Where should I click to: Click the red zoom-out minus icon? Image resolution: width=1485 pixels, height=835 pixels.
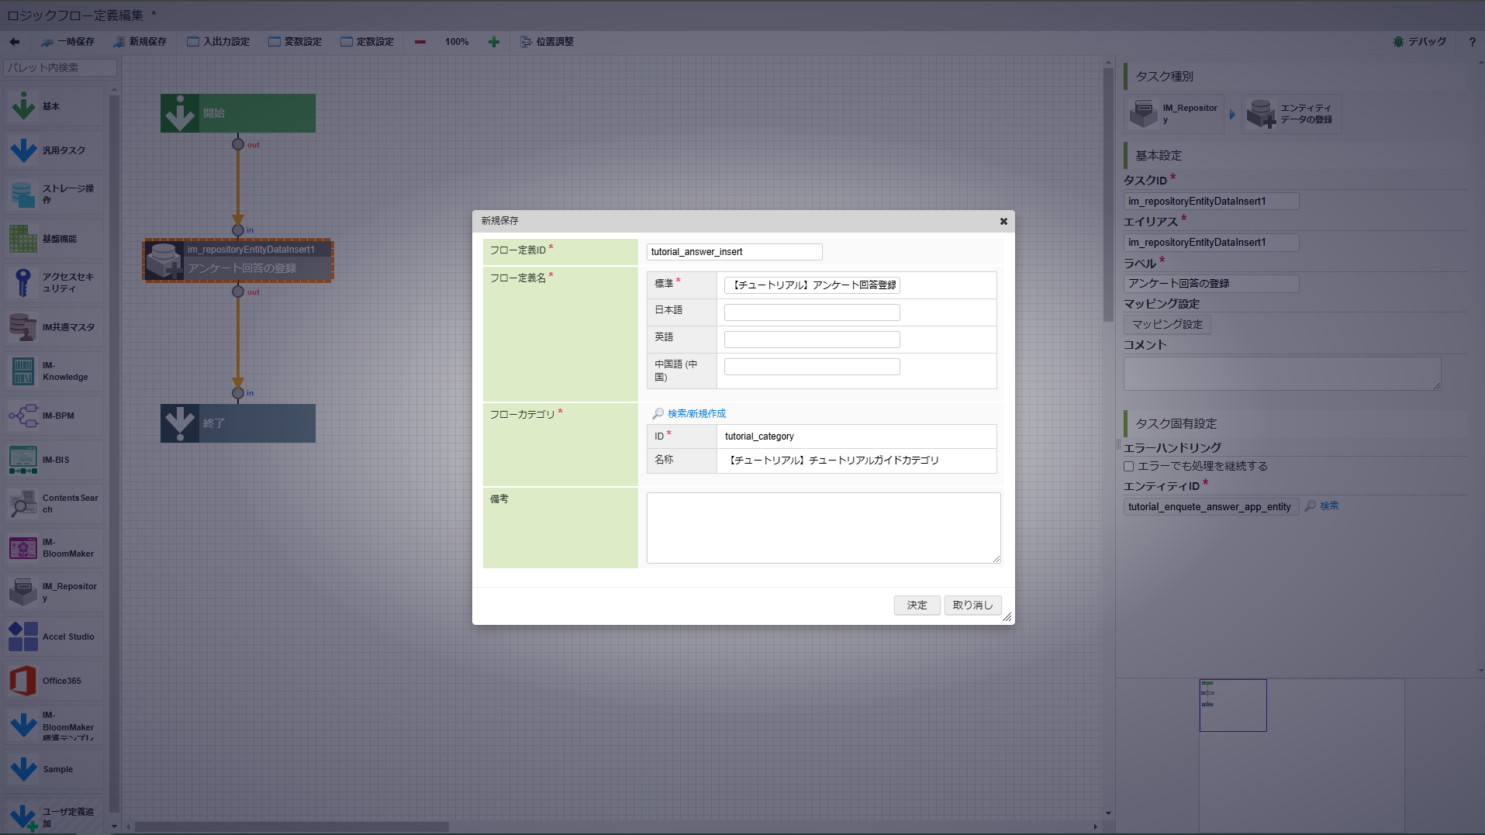coord(420,42)
